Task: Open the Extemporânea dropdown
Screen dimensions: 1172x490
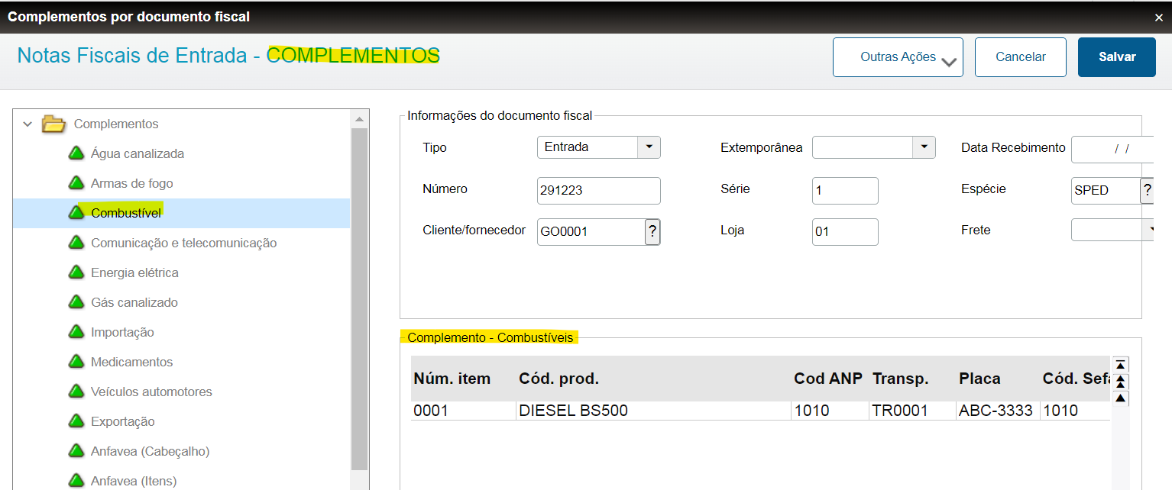Action: click(924, 147)
